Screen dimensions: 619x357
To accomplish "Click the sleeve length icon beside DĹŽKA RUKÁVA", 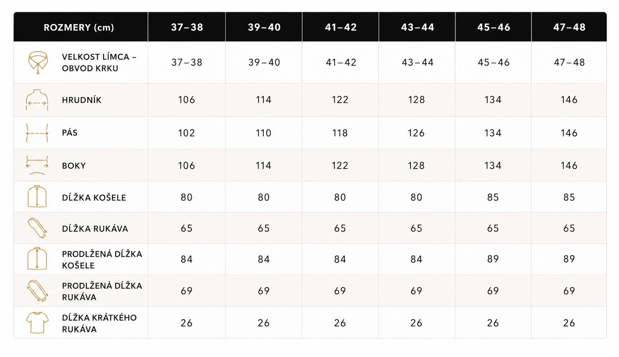I will [x=37, y=228].
